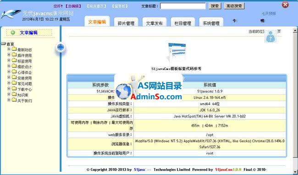Screen dimensions: 298x175
Task: Click the green icon beside 文章编辑 header
Action: [x=13, y=32]
